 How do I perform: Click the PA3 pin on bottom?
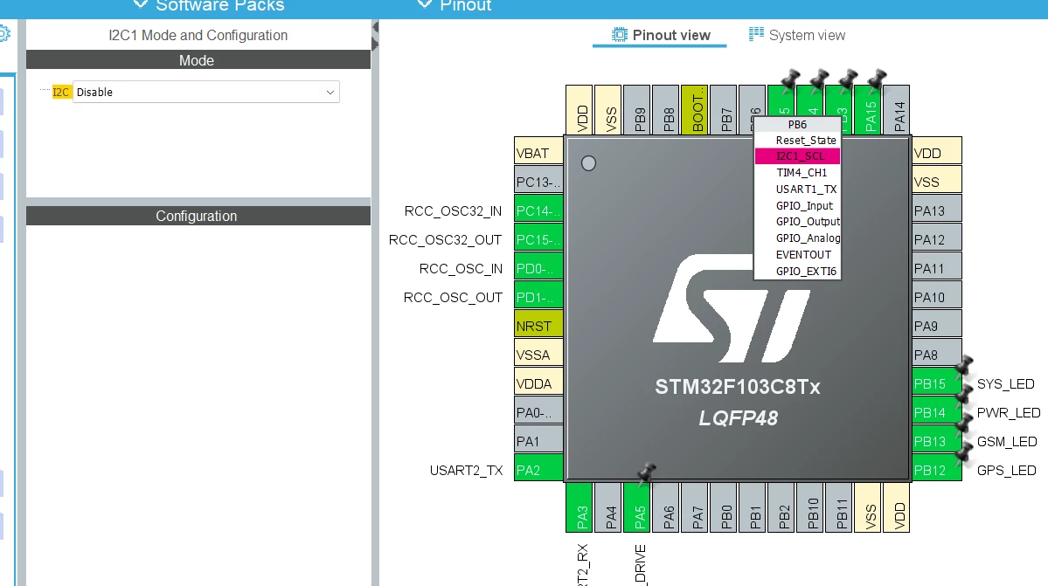[580, 507]
